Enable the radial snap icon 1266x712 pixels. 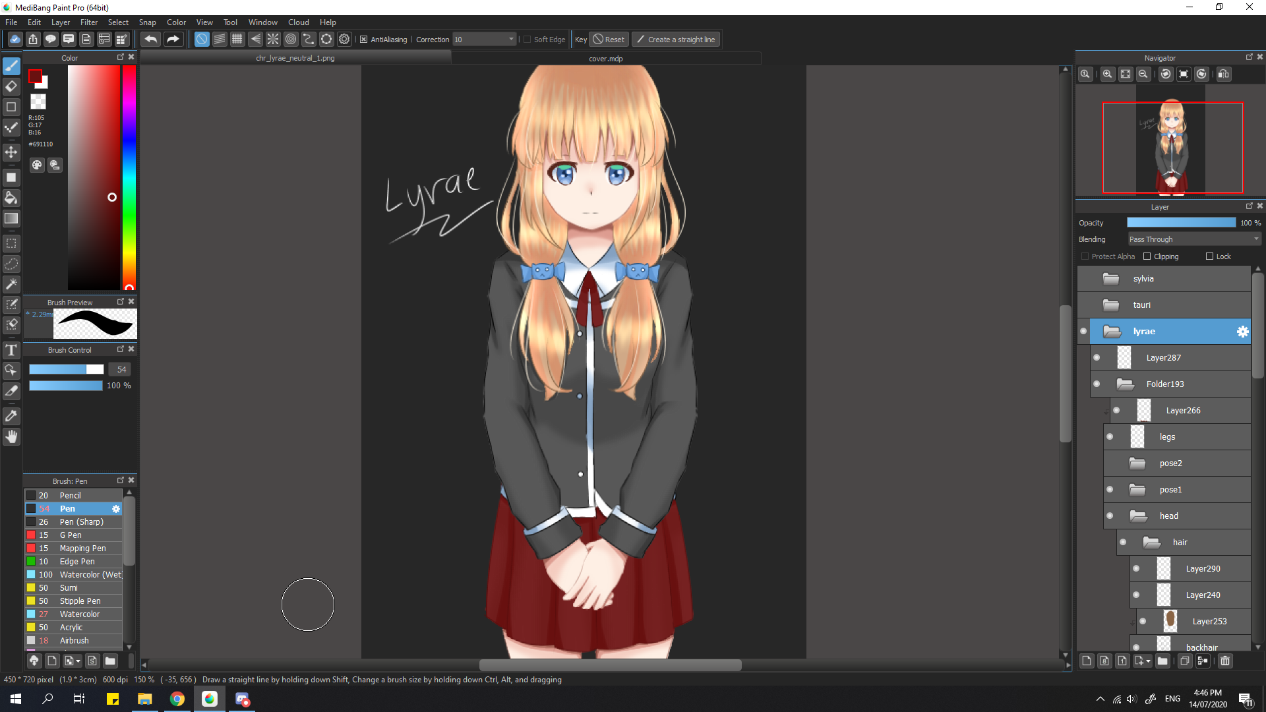tap(273, 40)
